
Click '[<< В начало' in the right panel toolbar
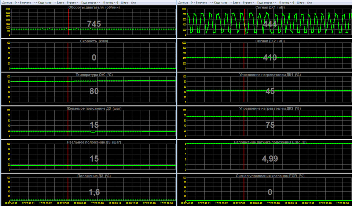tap(199, 3)
